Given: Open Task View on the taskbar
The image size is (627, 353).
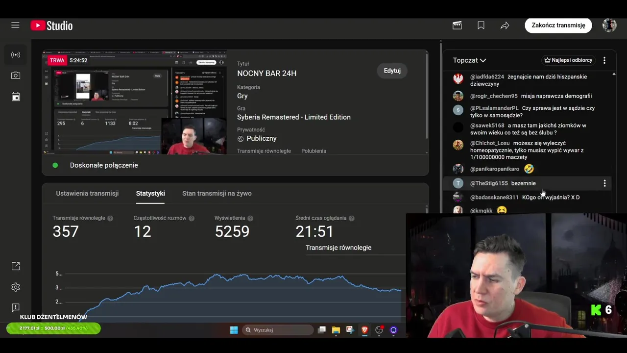Looking at the screenshot, I should pos(322,330).
